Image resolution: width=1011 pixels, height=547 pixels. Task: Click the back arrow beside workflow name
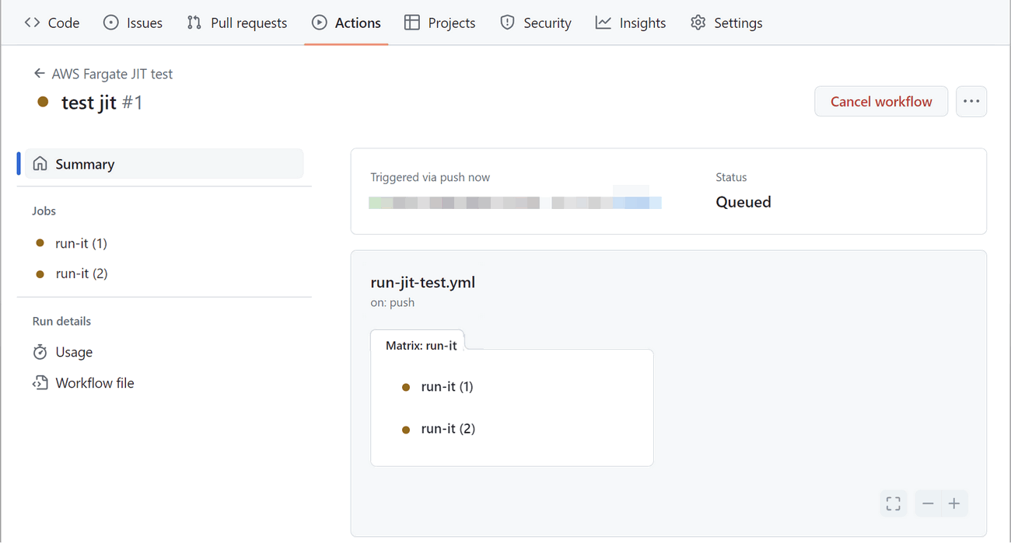tap(40, 74)
